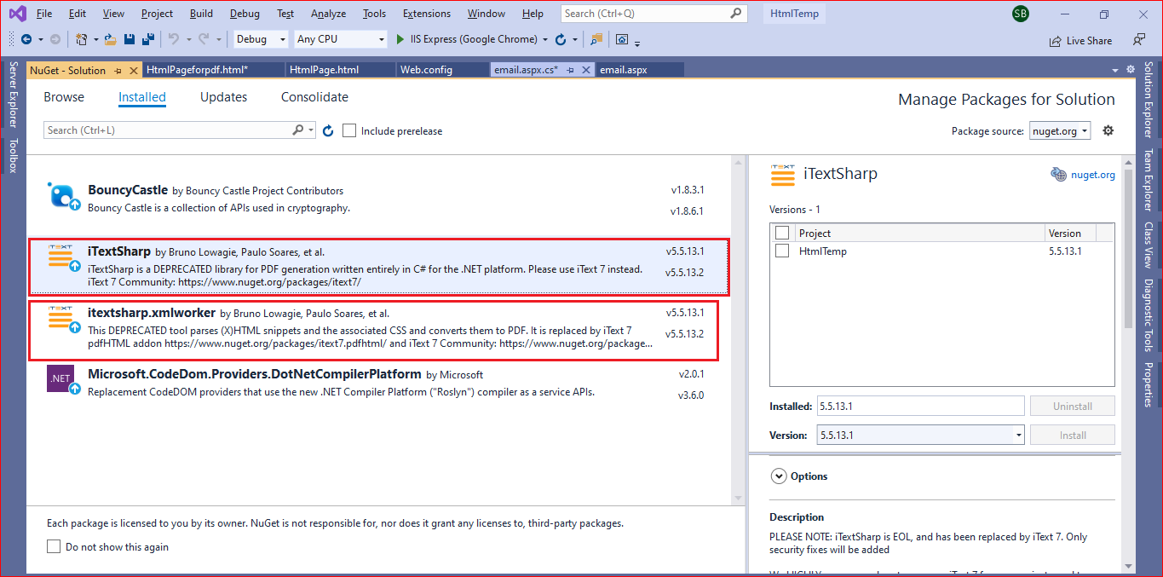Start IIS Express with the green play icon
This screenshot has height=577, width=1163.
(x=400, y=39)
